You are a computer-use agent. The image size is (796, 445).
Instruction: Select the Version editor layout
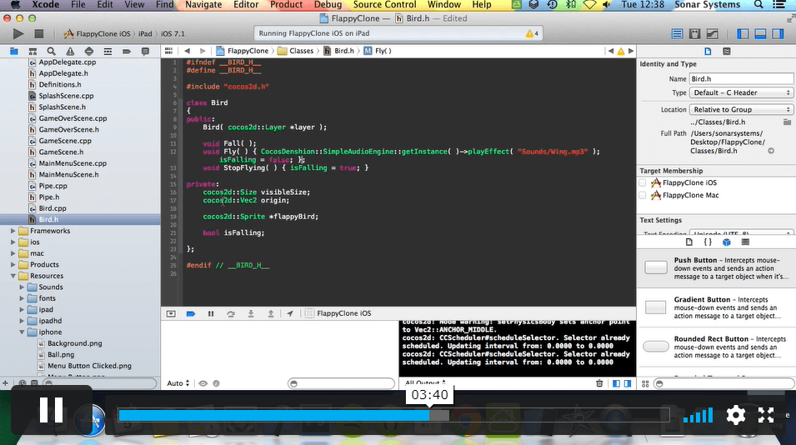click(713, 34)
